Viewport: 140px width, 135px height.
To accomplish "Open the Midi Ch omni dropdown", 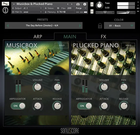I will tap(27, 12).
